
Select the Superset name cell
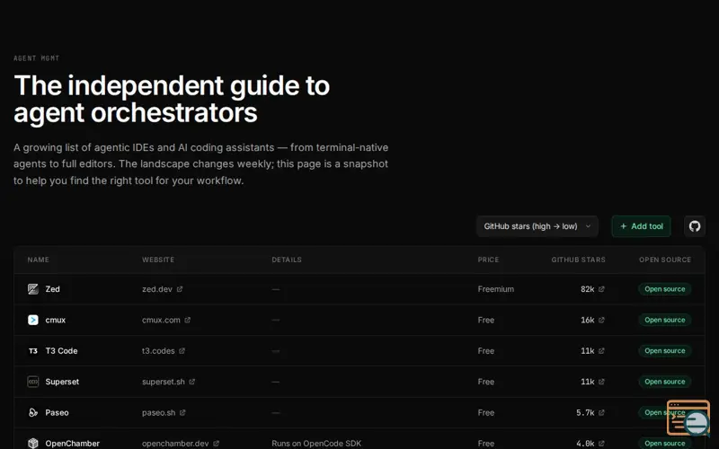(62, 382)
